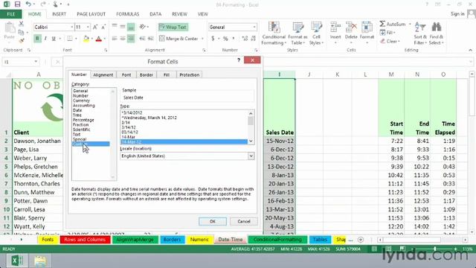
Task: Click the Type list scrollbar down arrow
Action: click(251, 141)
